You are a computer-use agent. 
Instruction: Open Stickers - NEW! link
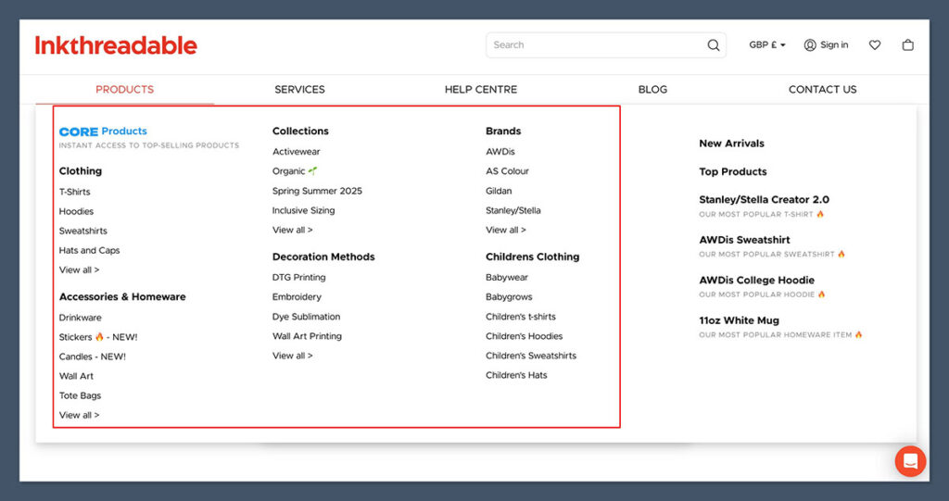point(98,337)
